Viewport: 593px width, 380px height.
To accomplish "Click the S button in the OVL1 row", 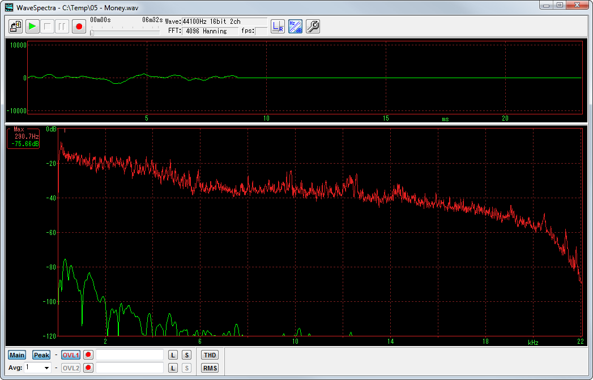I will (186, 355).
